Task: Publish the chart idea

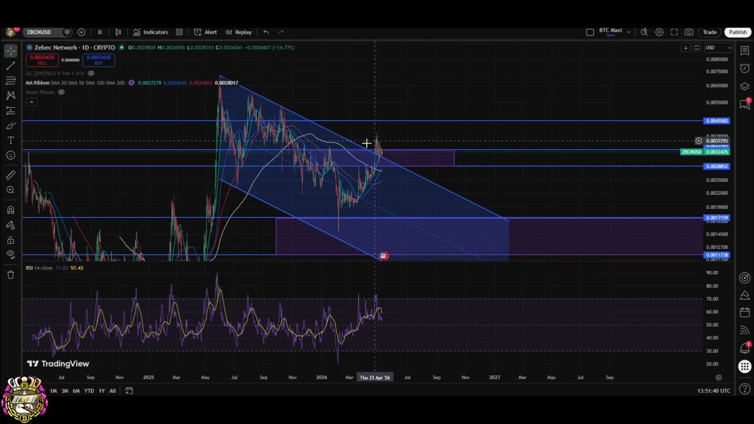Action: (x=738, y=32)
